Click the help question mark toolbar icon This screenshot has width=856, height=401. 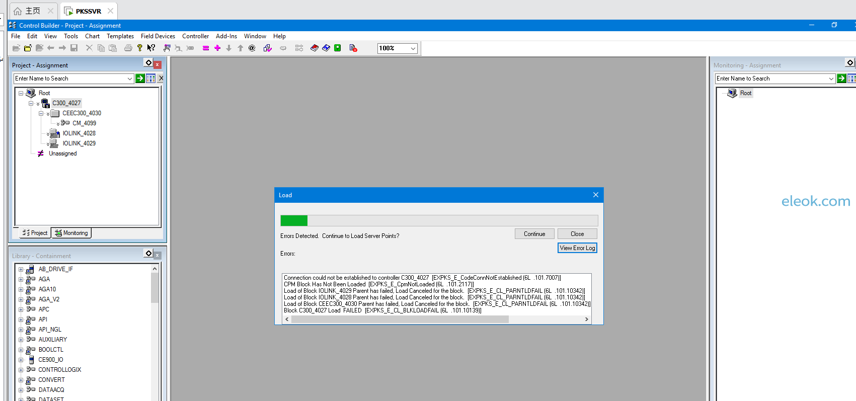click(140, 48)
